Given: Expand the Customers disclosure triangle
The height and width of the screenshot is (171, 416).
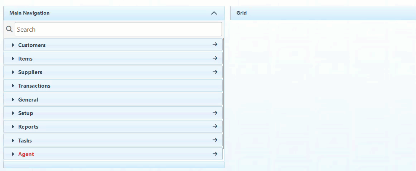Looking at the screenshot, I should (13, 45).
